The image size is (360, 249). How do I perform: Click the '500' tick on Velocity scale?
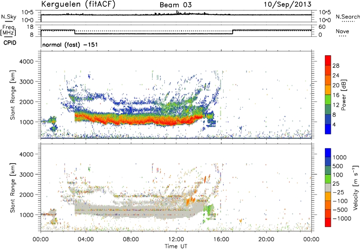coord(338,166)
